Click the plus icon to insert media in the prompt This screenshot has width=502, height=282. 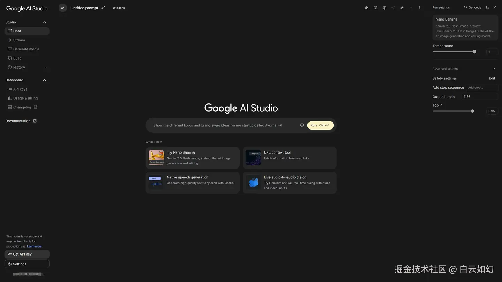[302, 125]
